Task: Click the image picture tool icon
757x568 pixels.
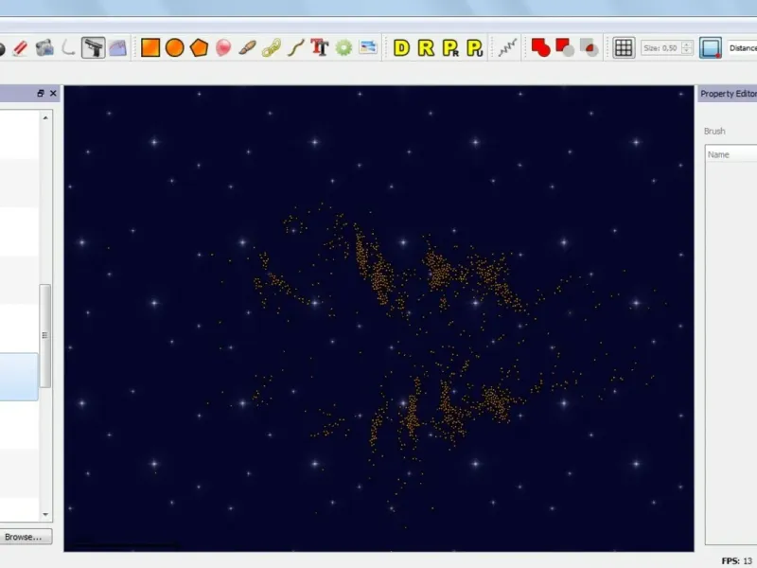Action: 368,47
